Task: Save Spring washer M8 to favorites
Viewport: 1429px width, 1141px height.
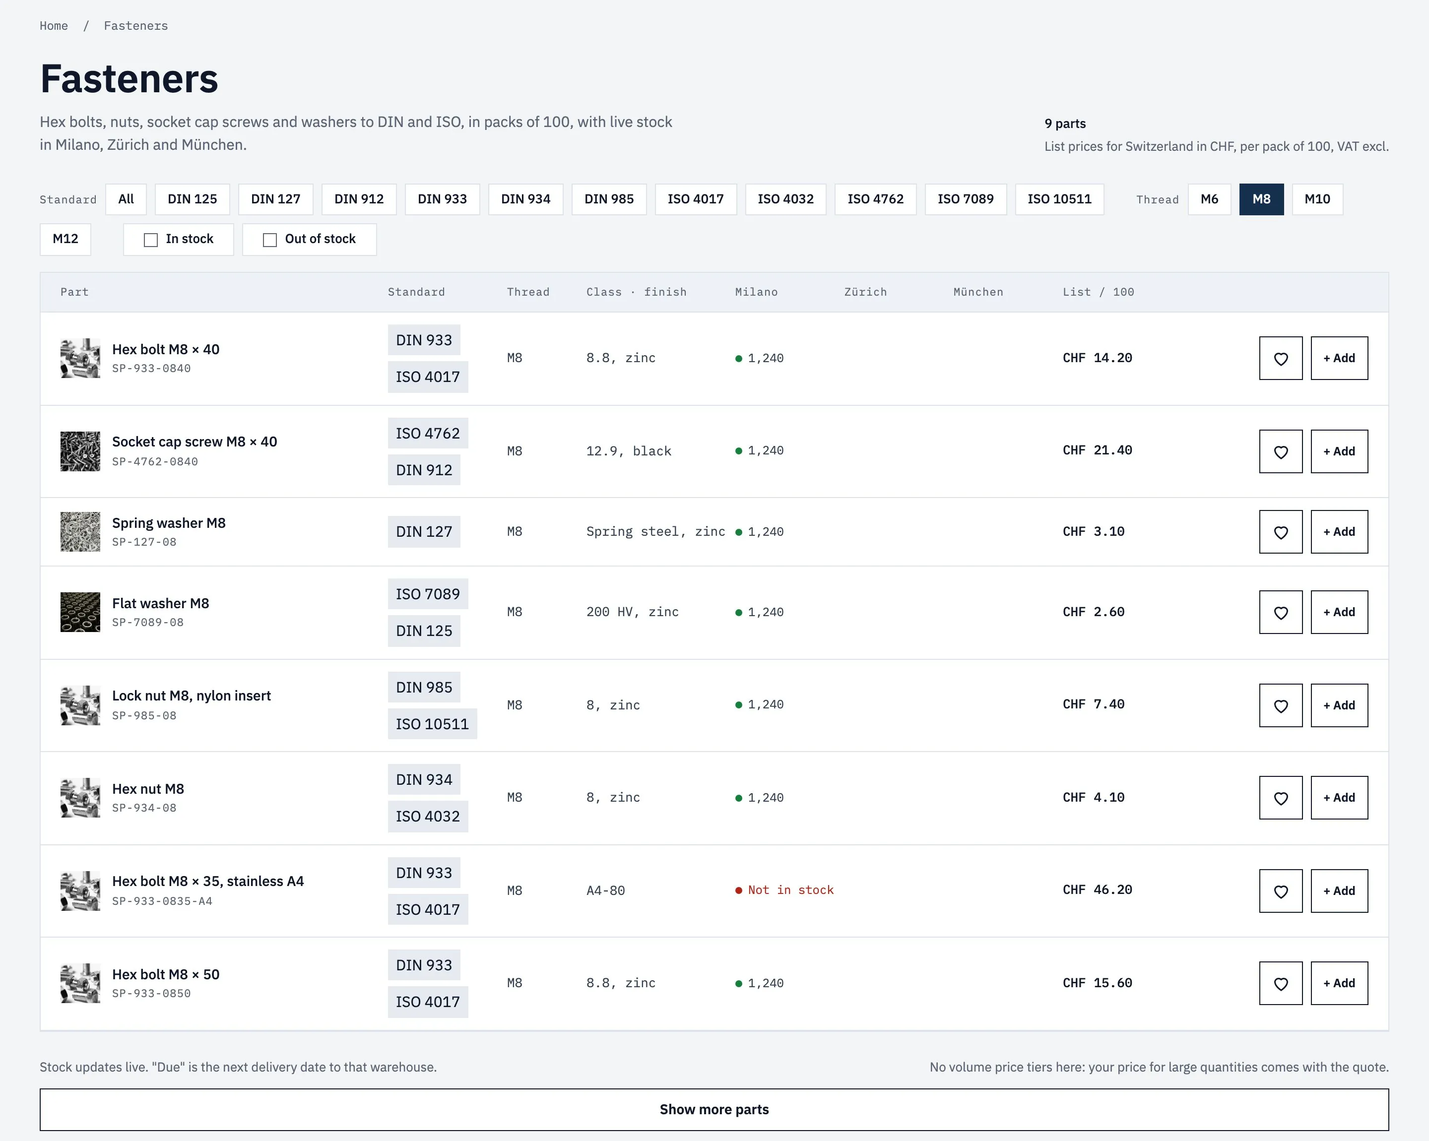Action: (x=1281, y=531)
